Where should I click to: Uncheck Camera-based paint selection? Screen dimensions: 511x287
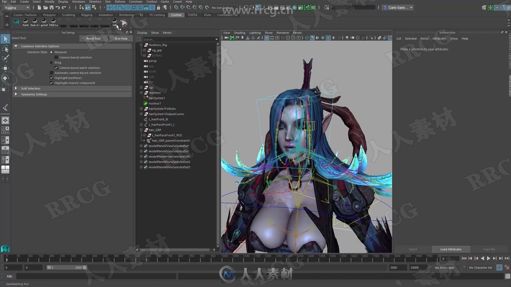tap(56, 68)
